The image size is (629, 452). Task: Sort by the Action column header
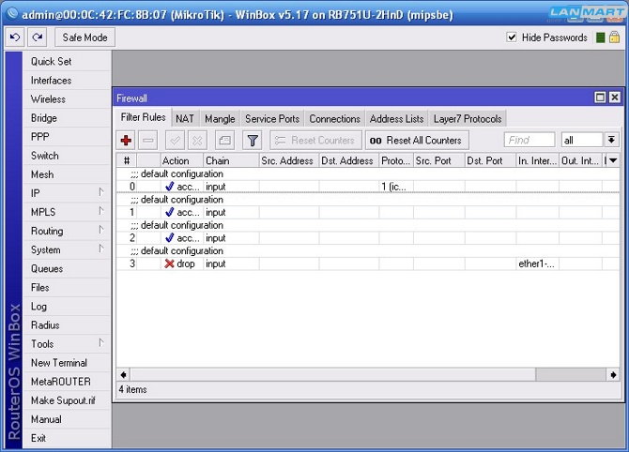coord(182,160)
